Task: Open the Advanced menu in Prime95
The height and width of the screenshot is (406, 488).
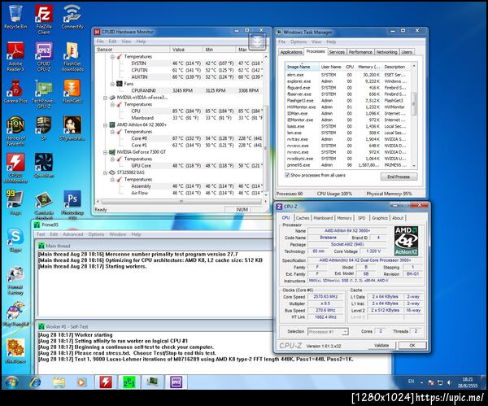Action: click(x=73, y=234)
